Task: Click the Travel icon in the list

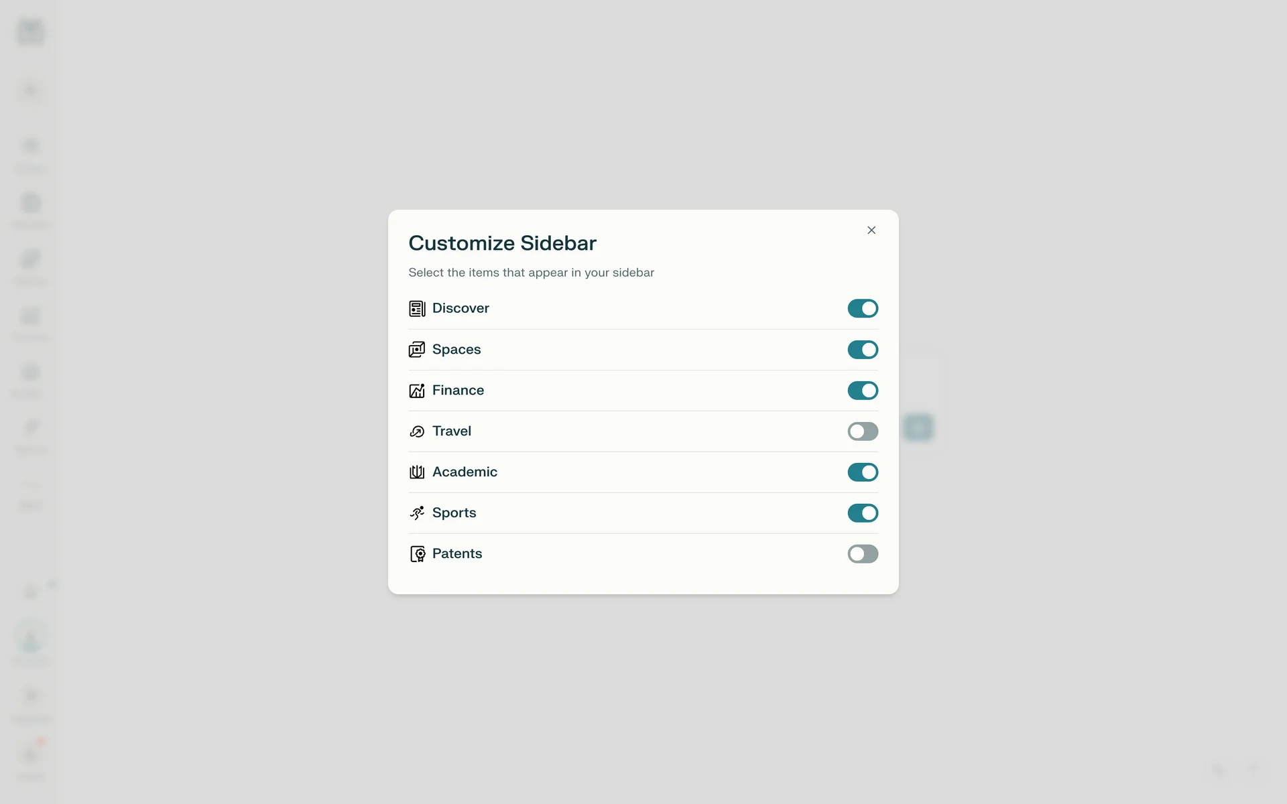Action: pyautogui.click(x=417, y=431)
